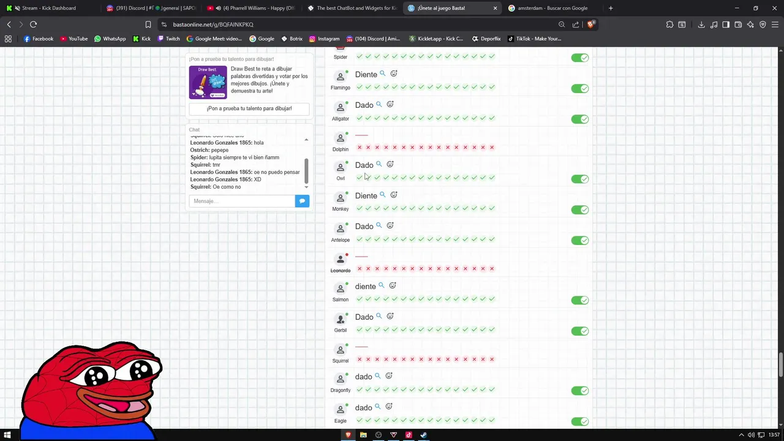Toggle Dragonfly's answer approval switch

579,391
